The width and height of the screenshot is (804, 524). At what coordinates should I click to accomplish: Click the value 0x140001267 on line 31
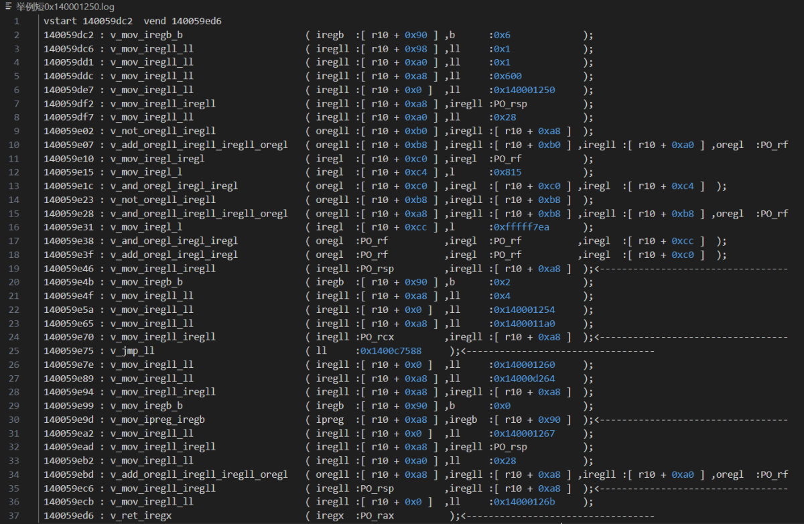524,433
